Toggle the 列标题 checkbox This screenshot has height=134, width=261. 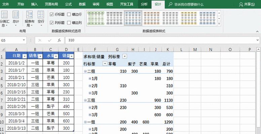pyautogui.click(x=51, y=22)
